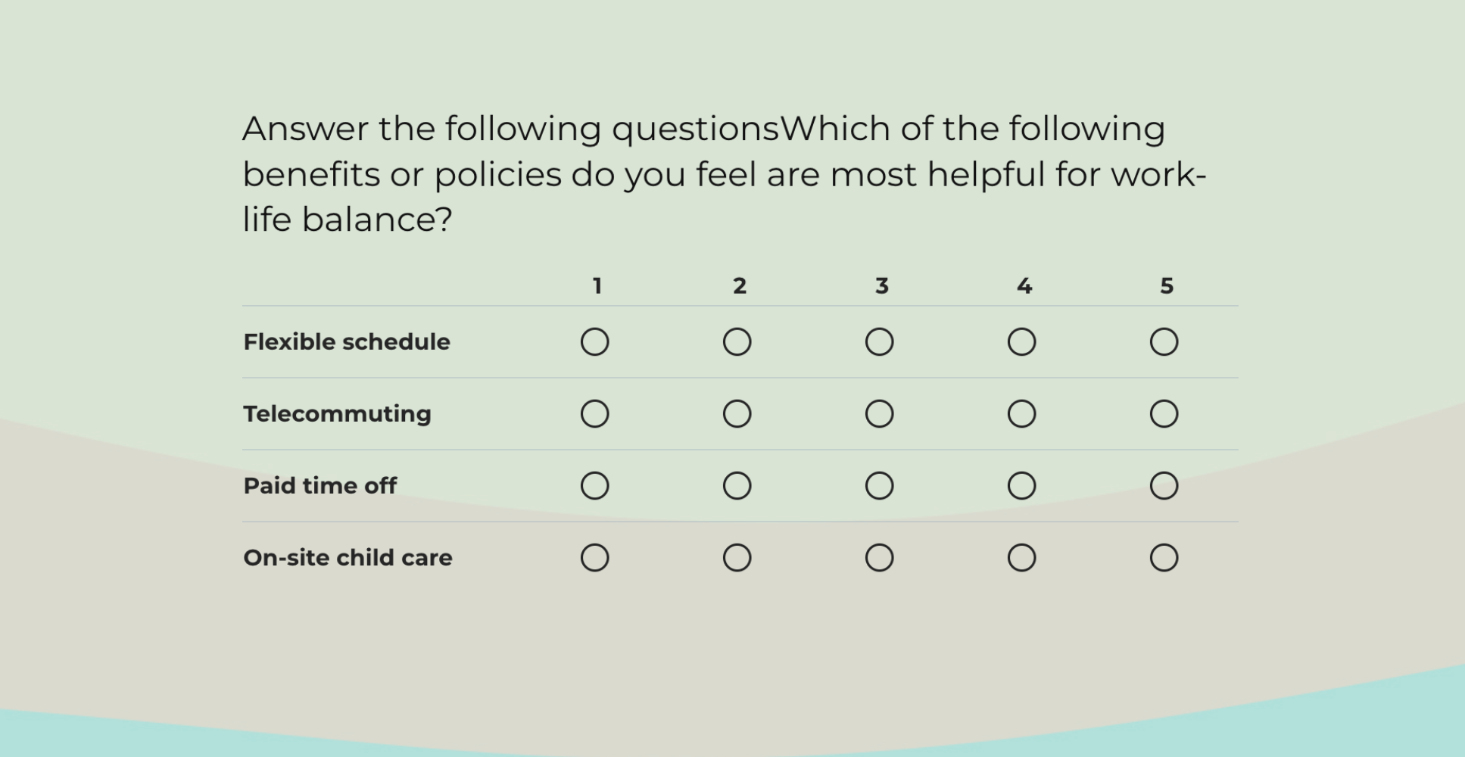Rate Flexible schedule as 5
Viewport: 1465px width, 757px height.
pos(1164,342)
